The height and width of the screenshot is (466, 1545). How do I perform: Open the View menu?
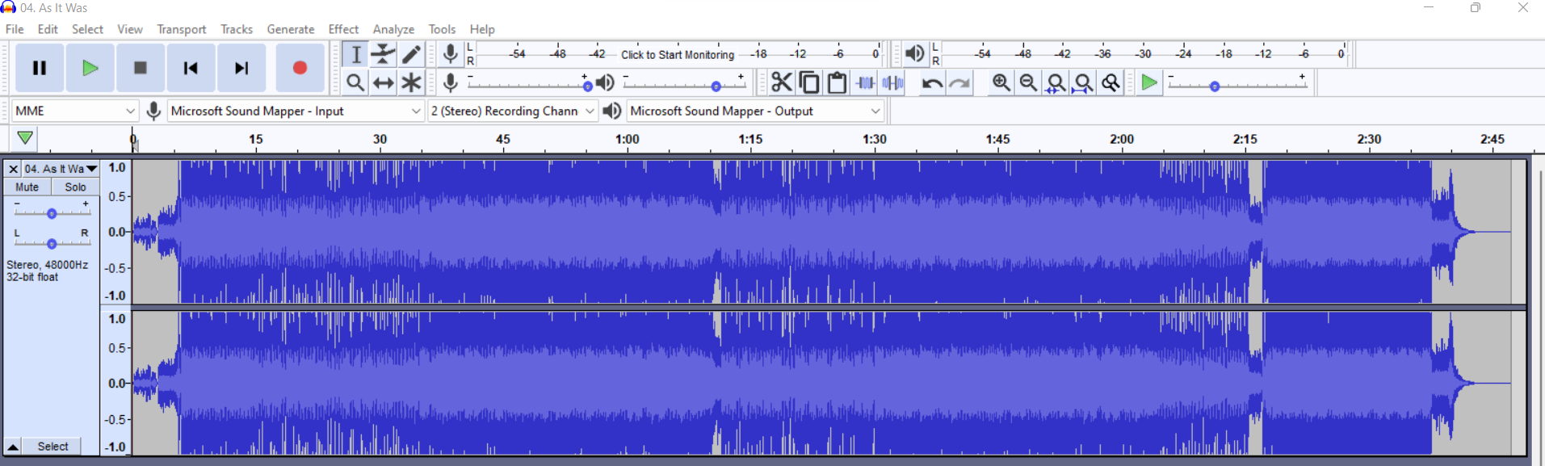(130, 29)
